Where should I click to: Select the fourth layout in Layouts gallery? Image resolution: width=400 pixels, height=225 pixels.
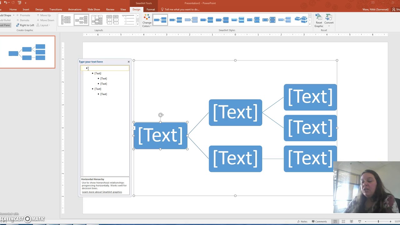pyautogui.click(x=112, y=20)
